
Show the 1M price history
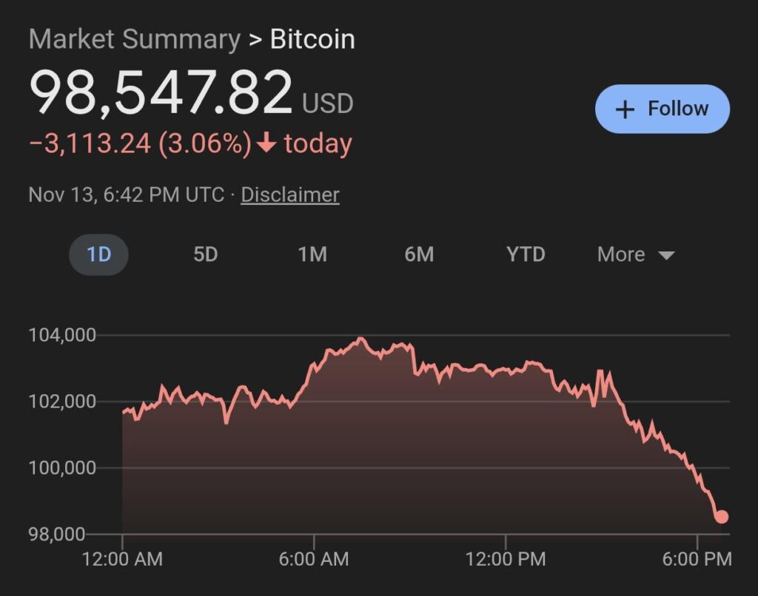pos(312,254)
